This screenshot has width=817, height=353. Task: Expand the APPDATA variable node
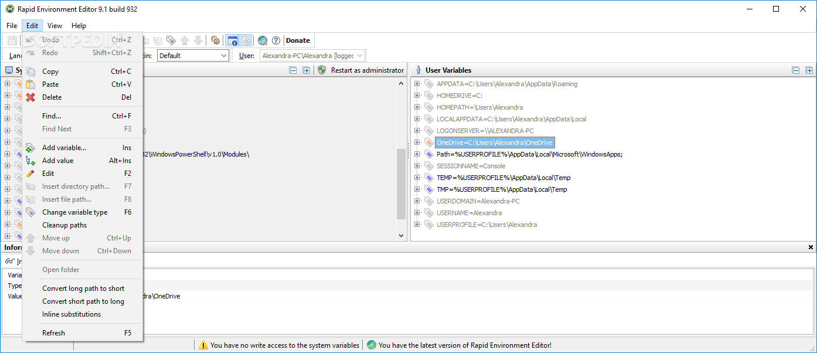coord(417,84)
